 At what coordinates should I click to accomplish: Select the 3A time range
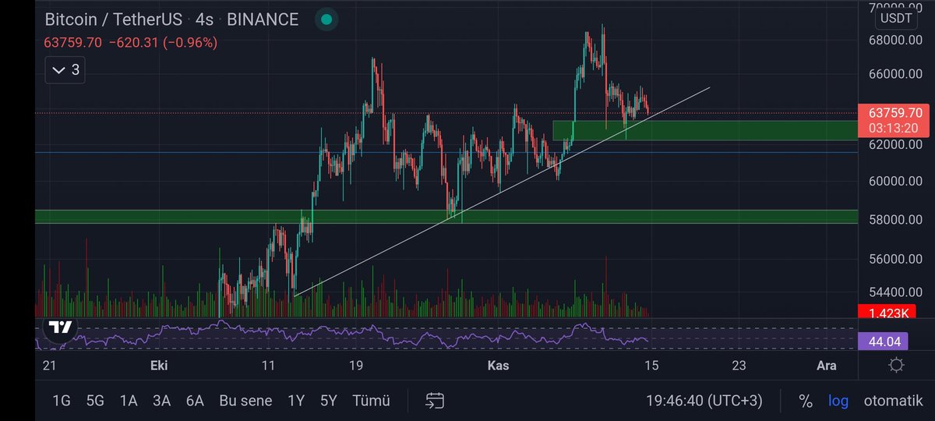click(161, 401)
